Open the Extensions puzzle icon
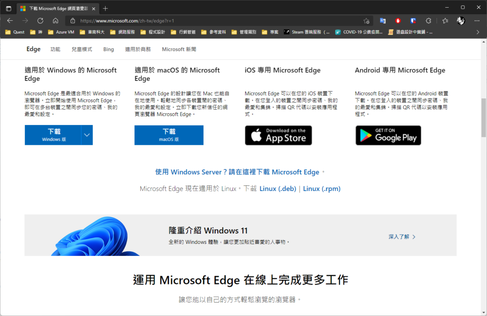 (x=429, y=21)
